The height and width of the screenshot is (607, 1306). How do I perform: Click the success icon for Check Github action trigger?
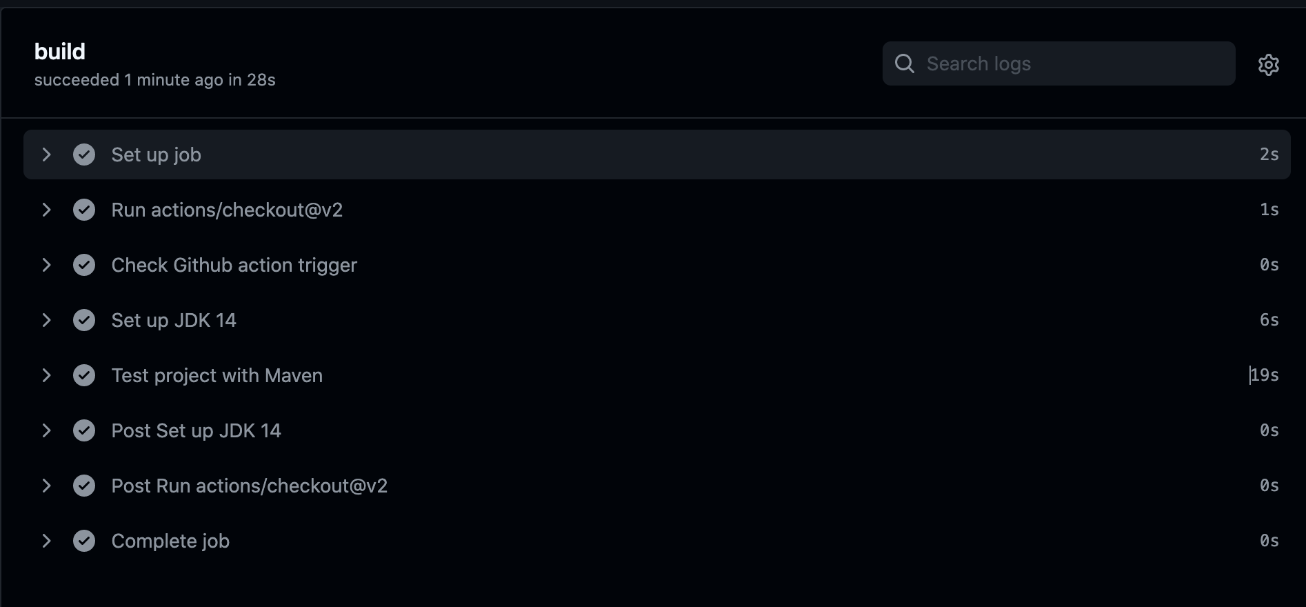coord(84,265)
